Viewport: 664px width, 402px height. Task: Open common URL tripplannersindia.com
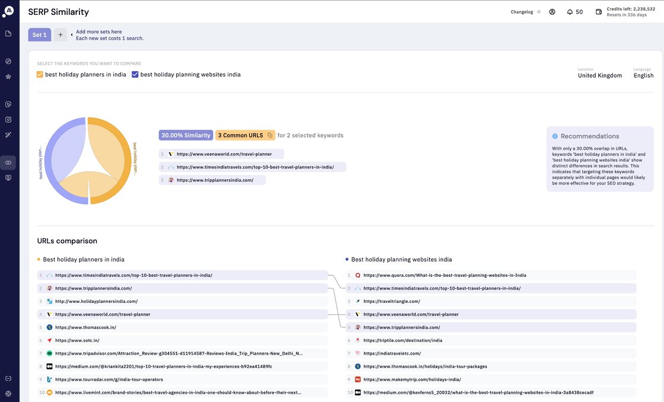(212, 180)
